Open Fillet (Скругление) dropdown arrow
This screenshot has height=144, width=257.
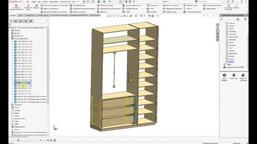click(160, 5)
